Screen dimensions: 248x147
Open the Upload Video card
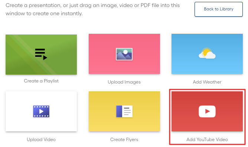[x=41, y=111]
